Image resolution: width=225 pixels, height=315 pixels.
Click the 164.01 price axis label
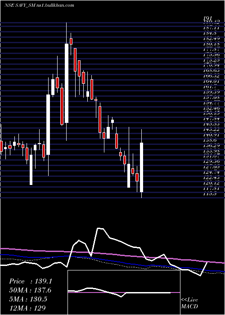[x=211, y=81]
